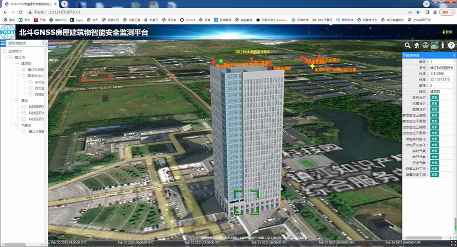Select the 东北 monitoring point tree item
This screenshot has width=457, height=247.
(39, 82)
